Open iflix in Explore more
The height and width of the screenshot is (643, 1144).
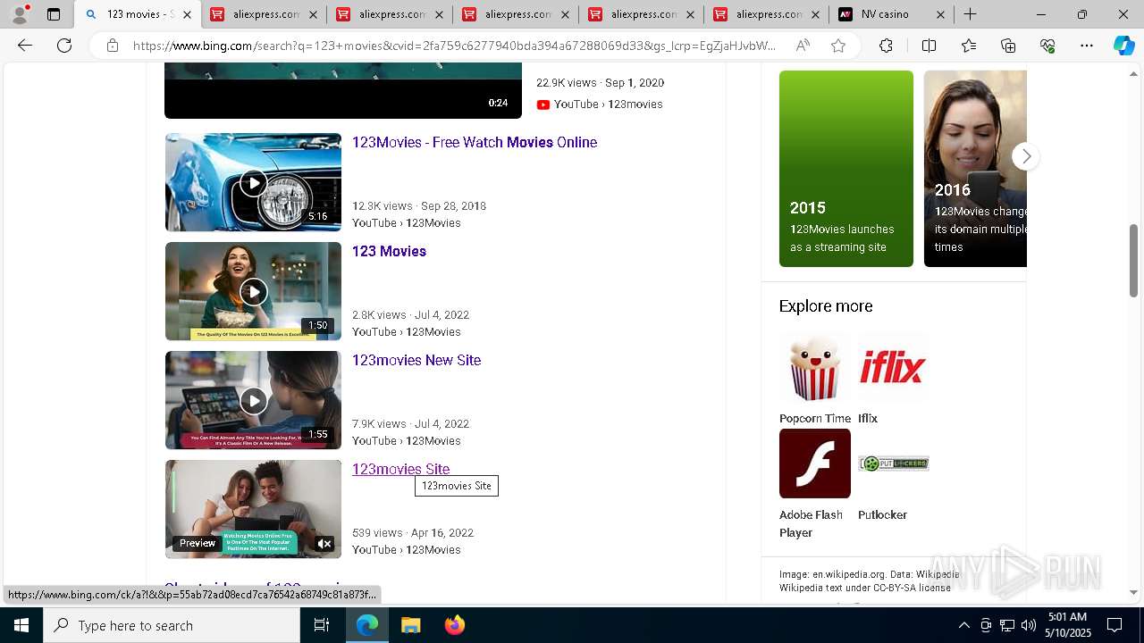click(893, 379)
